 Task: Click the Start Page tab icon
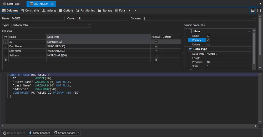point(5,4)
